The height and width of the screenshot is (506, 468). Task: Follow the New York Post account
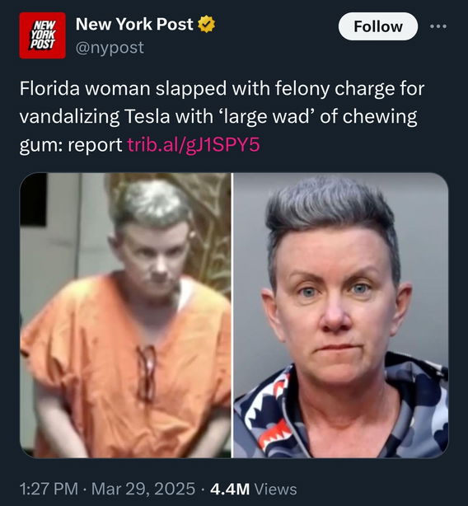click(378, 26)
